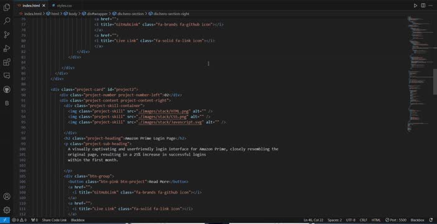Open Source Control view
This screenshot has height=224, width=437.
[x=7, y=35]
